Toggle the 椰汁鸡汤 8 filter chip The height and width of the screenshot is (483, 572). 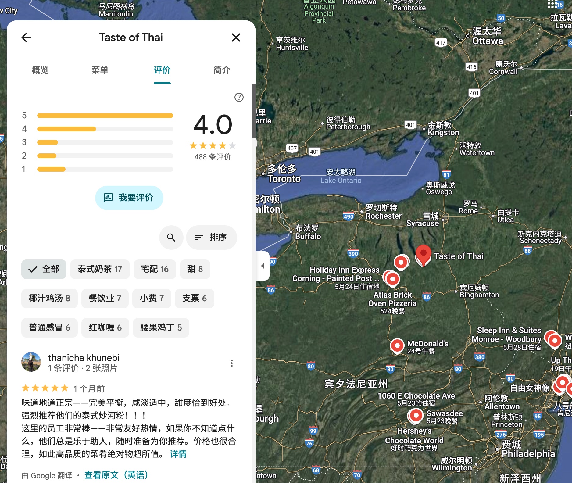tap(49, 298)
